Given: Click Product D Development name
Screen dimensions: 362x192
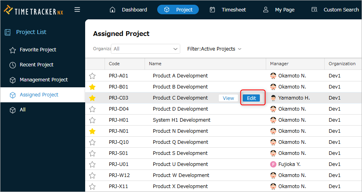Looking at the screenshot, I should pyautogui.click(x=180, y=109).
